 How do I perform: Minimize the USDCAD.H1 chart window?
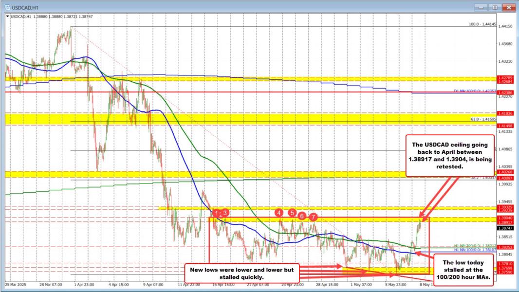[481, 7]
